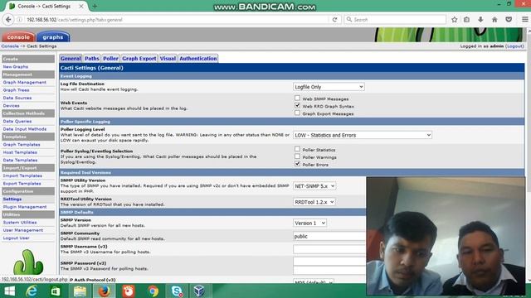Click the Logout link near admin
Viewport: 531px width, 298px height.
click(514, 46)
